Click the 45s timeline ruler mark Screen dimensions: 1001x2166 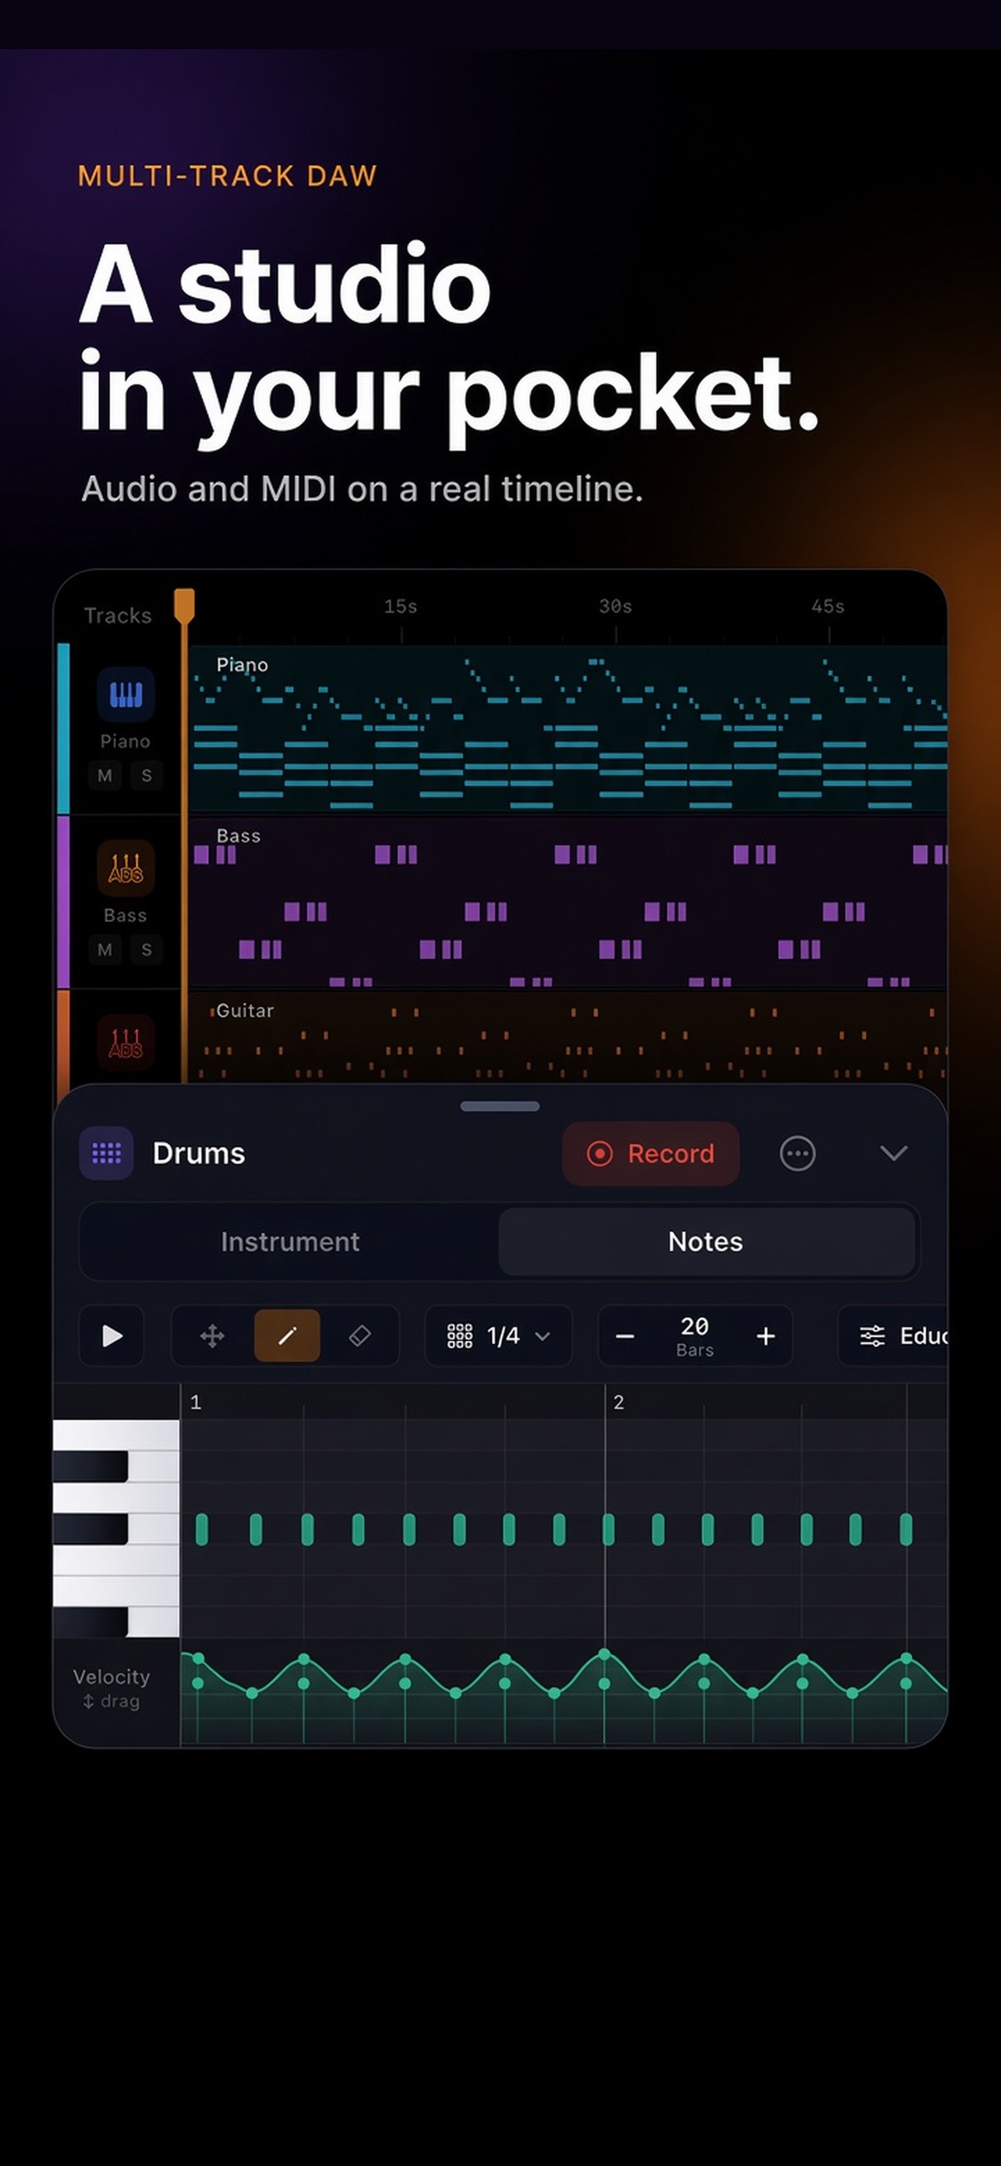828,607
